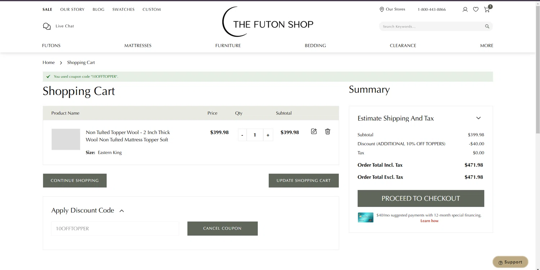Image resolution: width=540 pixels, height=270 pixels.
Task: Open the FURNITURE category menu
Action: (x=228, y=46)
